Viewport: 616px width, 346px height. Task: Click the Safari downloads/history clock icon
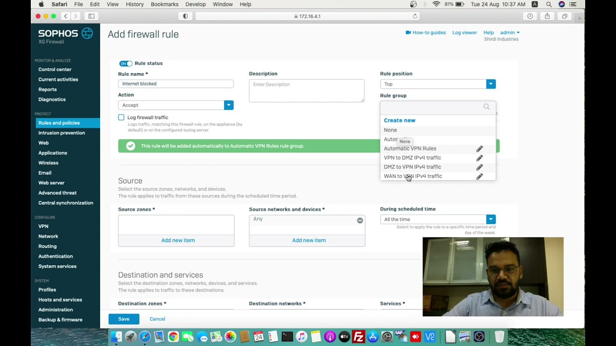coord(530,16)
